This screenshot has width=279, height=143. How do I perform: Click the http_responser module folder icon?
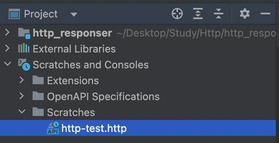(x=24, y=33)
